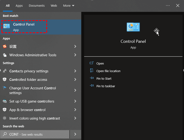
Task: Open the ellipsis options menu
Action: (x=168, y=6)
